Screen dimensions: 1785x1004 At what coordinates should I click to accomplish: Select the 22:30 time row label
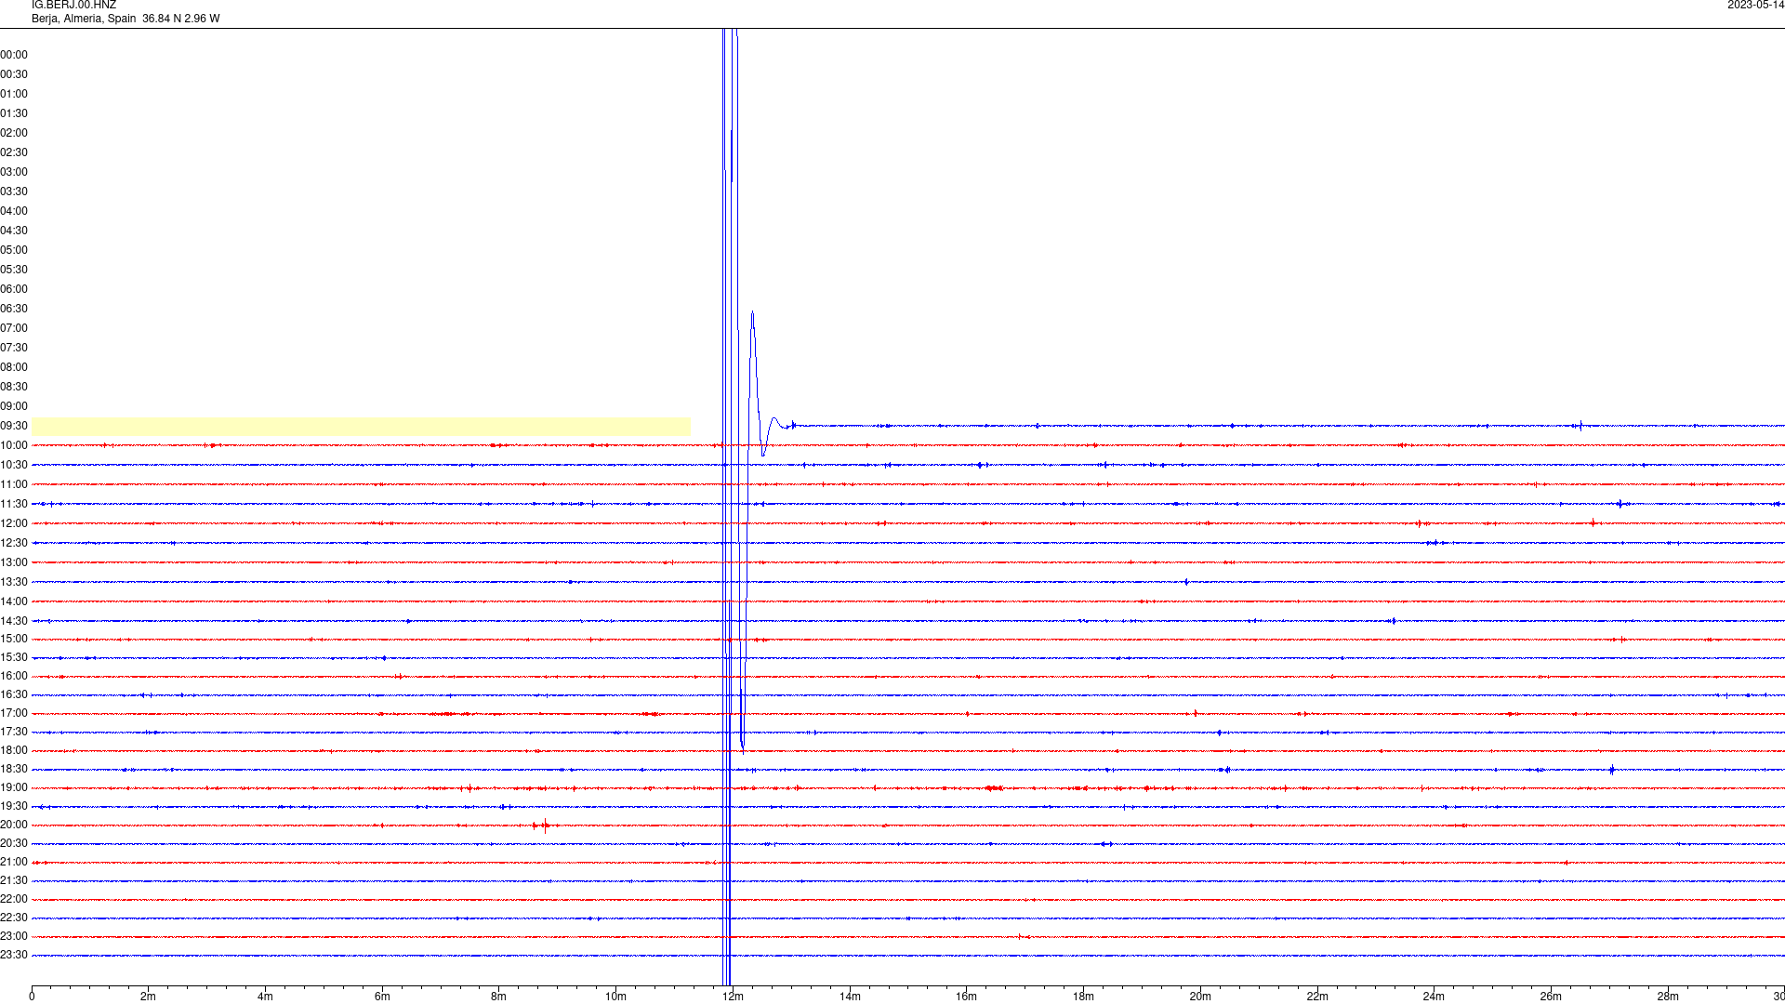tap(14, 918)
